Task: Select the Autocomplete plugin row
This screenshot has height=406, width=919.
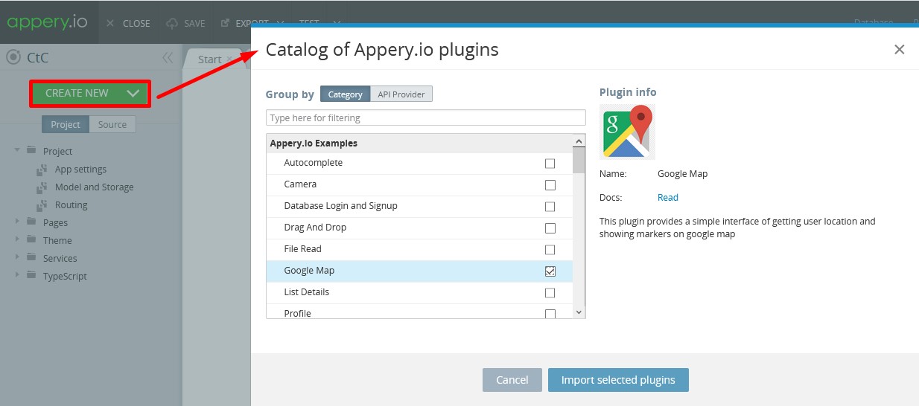Action: (x=419, y=163)
